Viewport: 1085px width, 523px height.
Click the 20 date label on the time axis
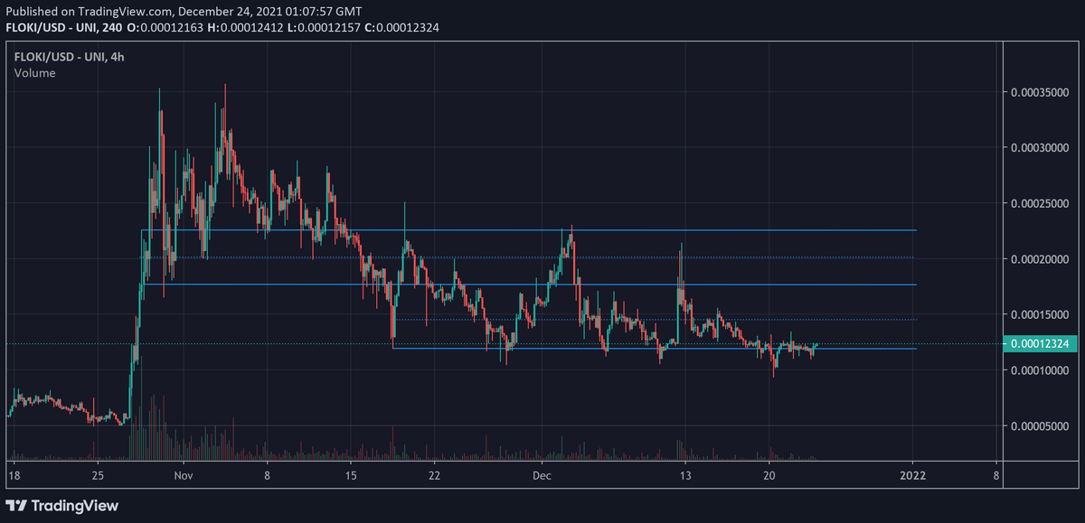click(x=769, y=474)
